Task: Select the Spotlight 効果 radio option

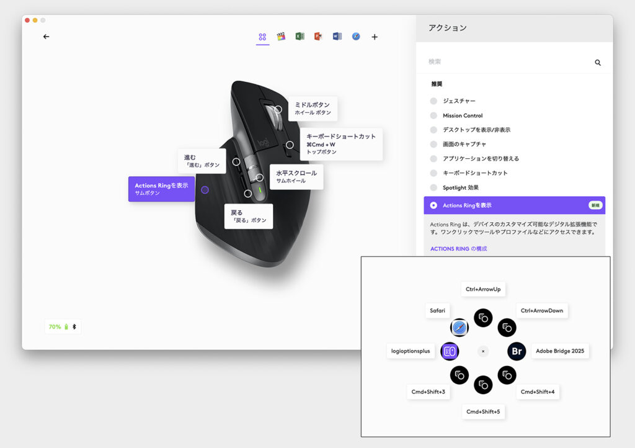Action: [x=433, y=187]
